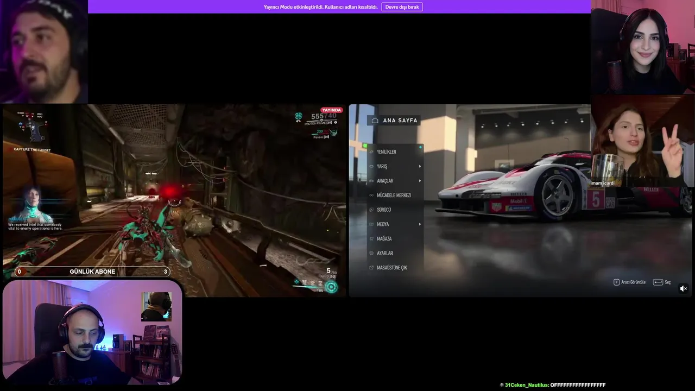Expand the YARIŞ submenu arrow
Image resolution: width=695 pixels, height=391 pixels.
pos(420,167)
